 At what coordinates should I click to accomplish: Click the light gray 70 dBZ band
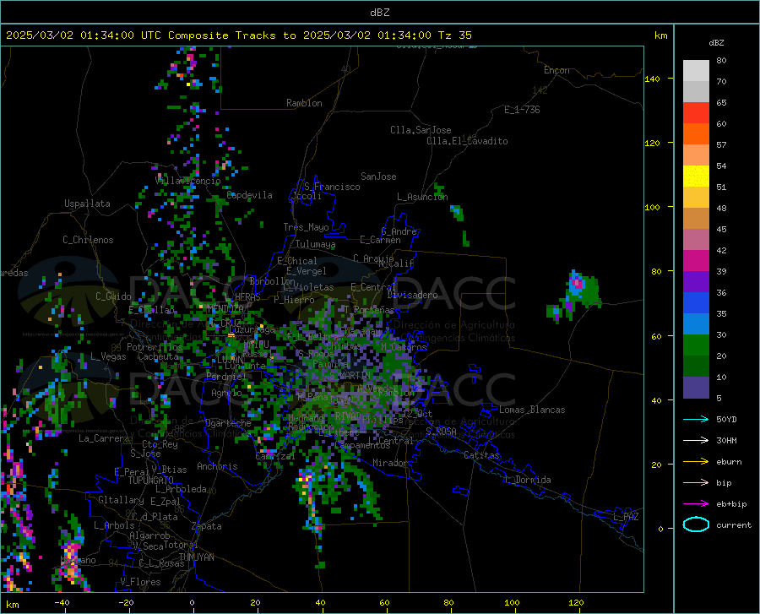(696, 71)
